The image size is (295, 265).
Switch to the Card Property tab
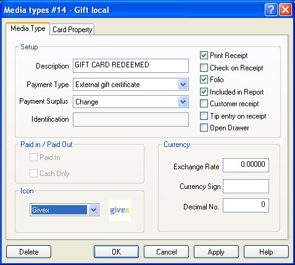pyautogui.click(x=72, y=30)
